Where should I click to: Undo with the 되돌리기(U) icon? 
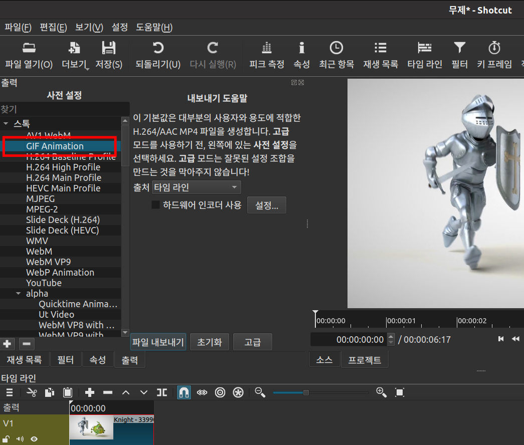[158, 48]
